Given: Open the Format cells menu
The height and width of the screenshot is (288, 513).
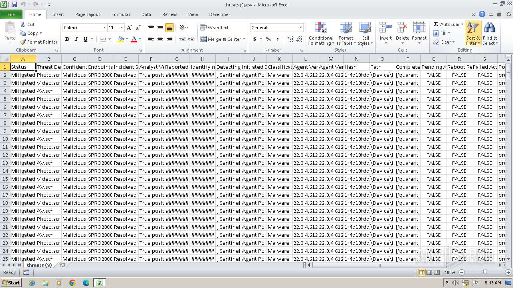Looking at the screenshot, I should click(419, 34).
